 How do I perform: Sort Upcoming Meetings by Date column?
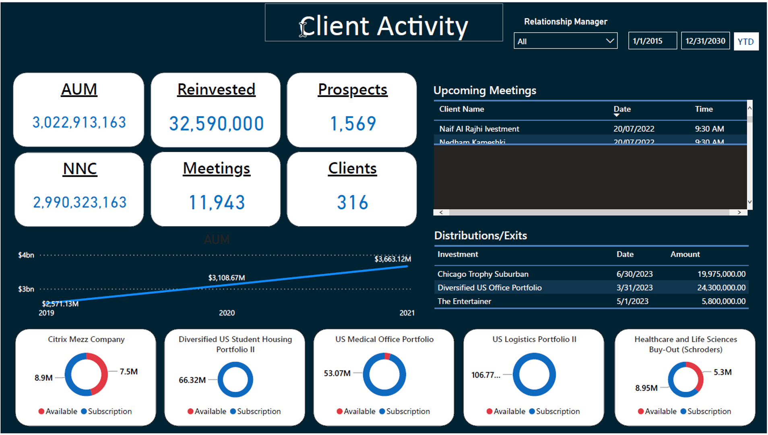pos(622,109)
